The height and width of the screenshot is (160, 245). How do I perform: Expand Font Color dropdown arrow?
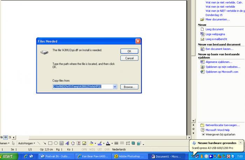click(x=112, y=143)
